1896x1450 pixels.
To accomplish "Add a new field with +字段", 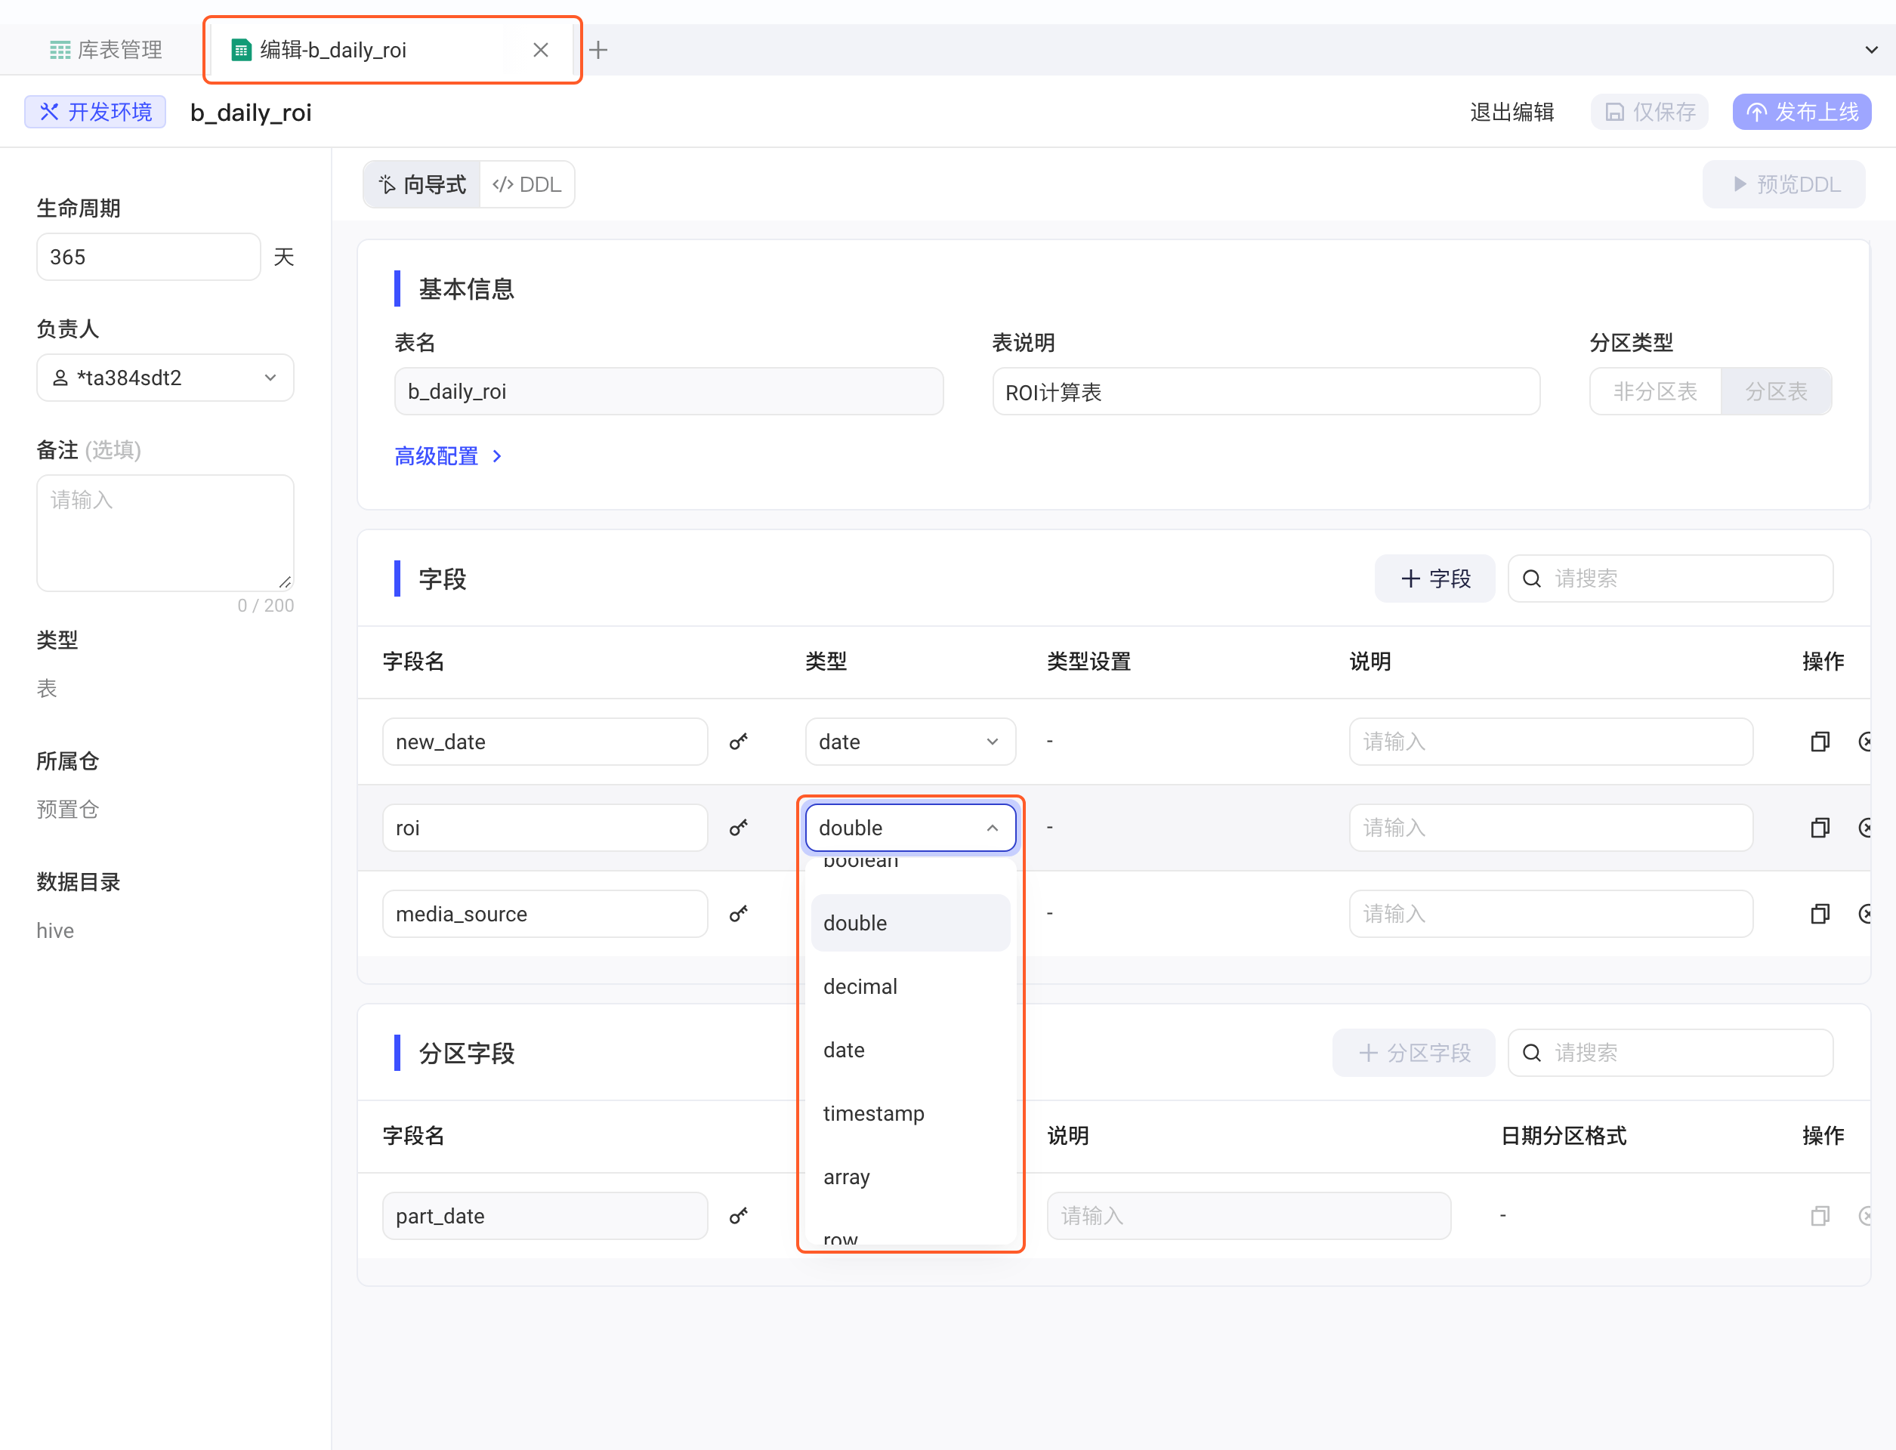I will (1435, 578).
